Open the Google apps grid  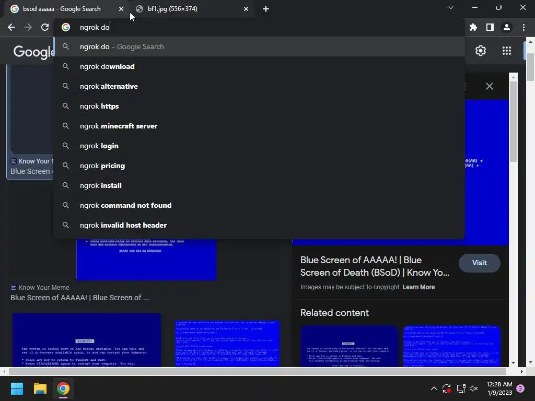[507, 51]
